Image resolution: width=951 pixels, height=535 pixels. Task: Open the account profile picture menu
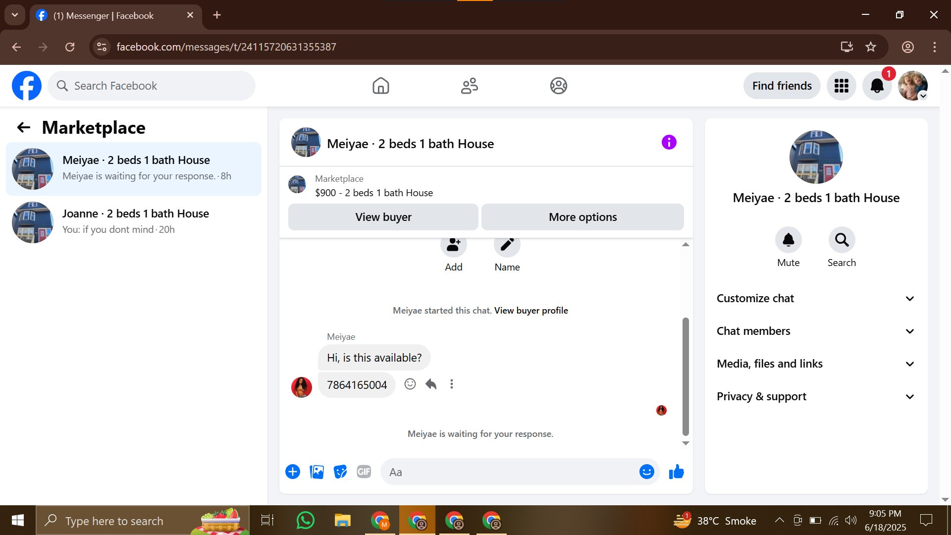click(912, 86)
